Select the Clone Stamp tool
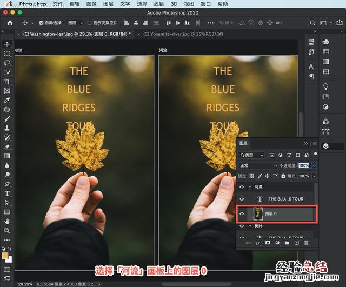Image resolution: width=346 pixels, height=287 pixels. 7,128
